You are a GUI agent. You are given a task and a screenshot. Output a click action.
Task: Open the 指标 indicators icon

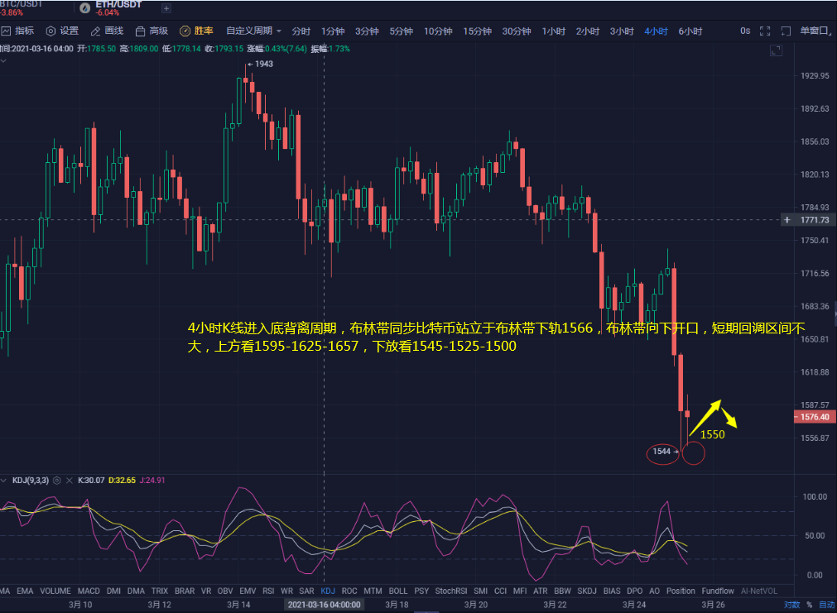(x=6, y=31)
